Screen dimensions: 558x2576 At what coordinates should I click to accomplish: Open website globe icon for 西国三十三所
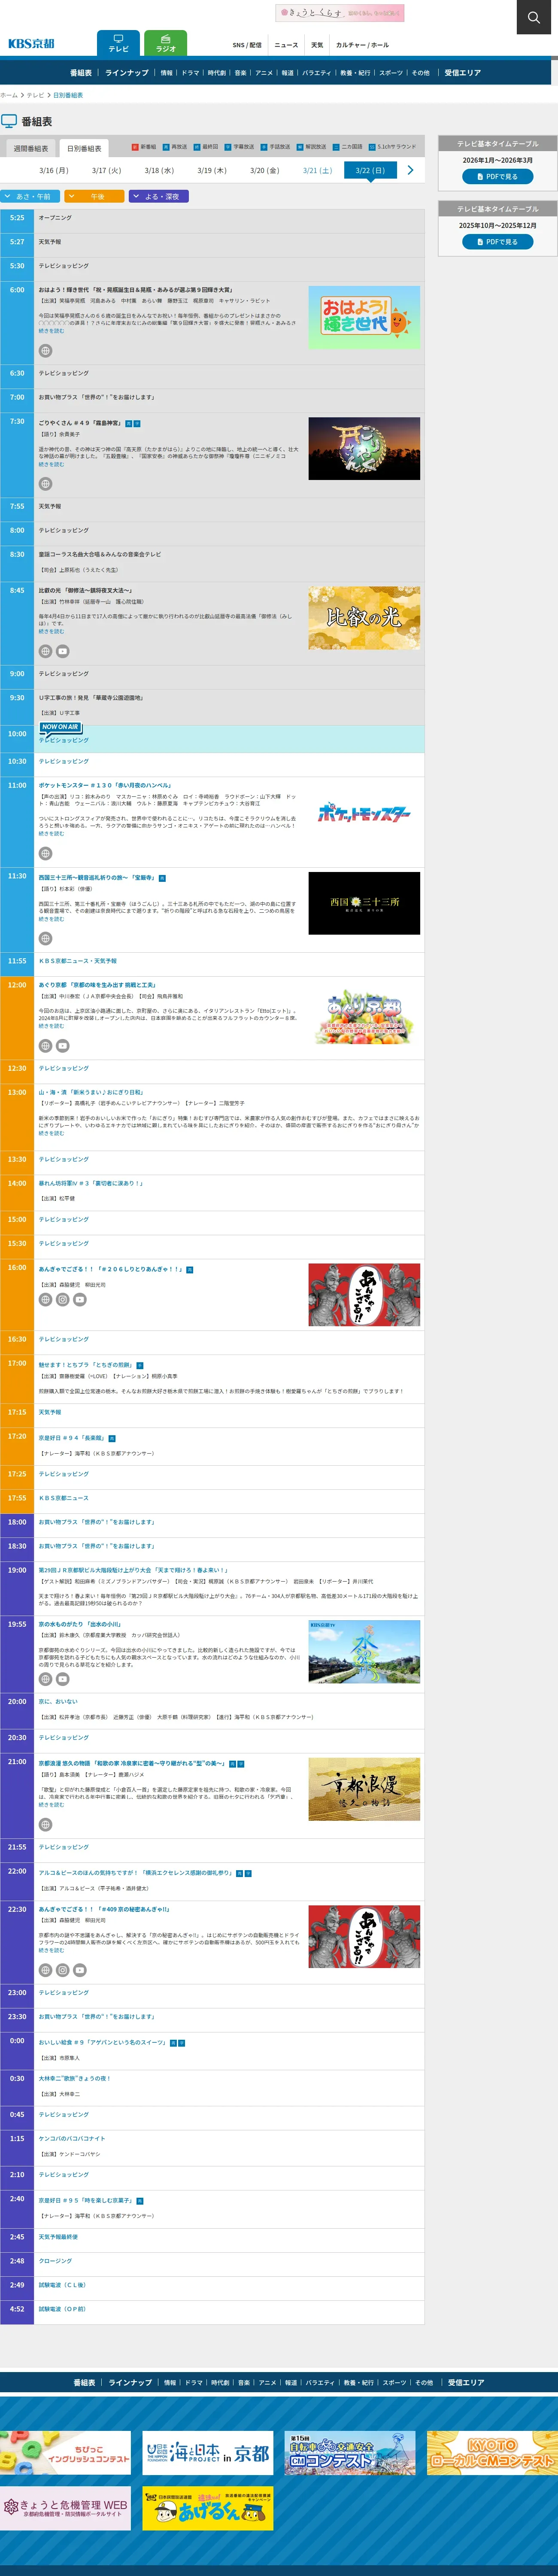[x=45, y=938]
